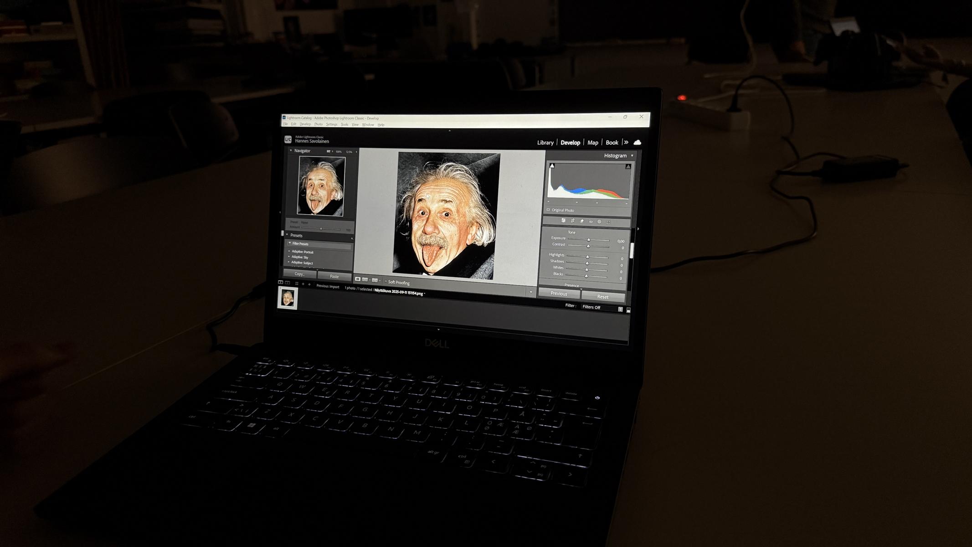This screenshot has height=547, width=972.
Task: Select the Crop overlay tool icon
Action: pos(572,221)
